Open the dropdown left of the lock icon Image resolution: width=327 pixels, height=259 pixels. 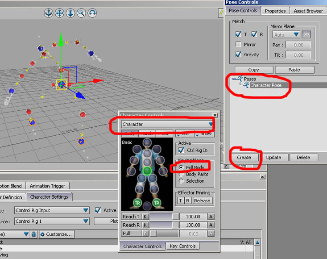(15, 234)
